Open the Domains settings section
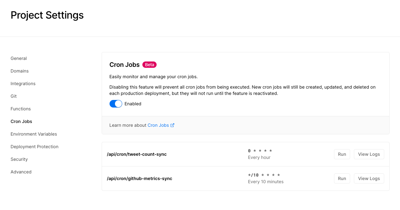 coord(20,71)
